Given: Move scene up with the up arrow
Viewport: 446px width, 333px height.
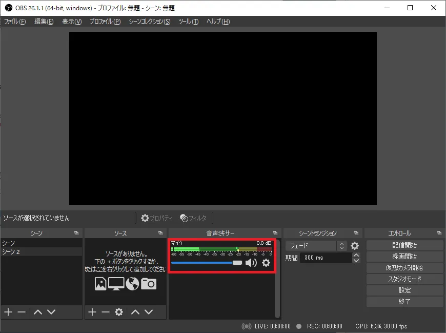Looking at the screenshot, I should (x=38, y=312).
